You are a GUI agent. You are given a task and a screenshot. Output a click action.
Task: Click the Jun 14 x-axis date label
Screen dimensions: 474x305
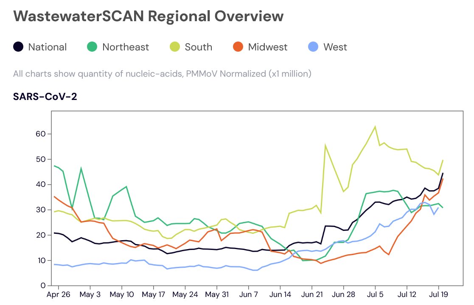pos(280,294)
